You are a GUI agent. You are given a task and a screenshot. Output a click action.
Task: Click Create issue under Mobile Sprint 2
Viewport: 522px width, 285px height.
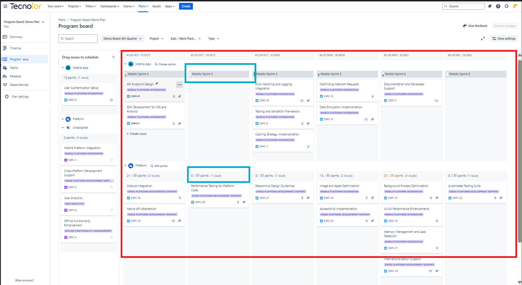pyautogui.click(x=136, y=134)
